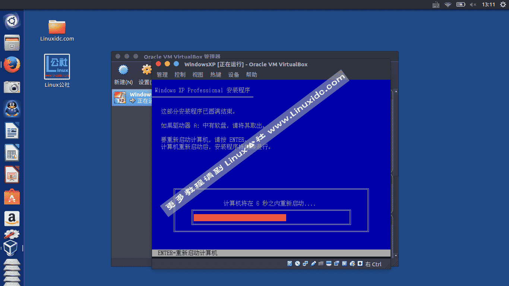Image resolution: width=509 pixels, height=286 pixels.
Task: Minimize the WindowsXP VM window orange button
Action: coord(167,64)
